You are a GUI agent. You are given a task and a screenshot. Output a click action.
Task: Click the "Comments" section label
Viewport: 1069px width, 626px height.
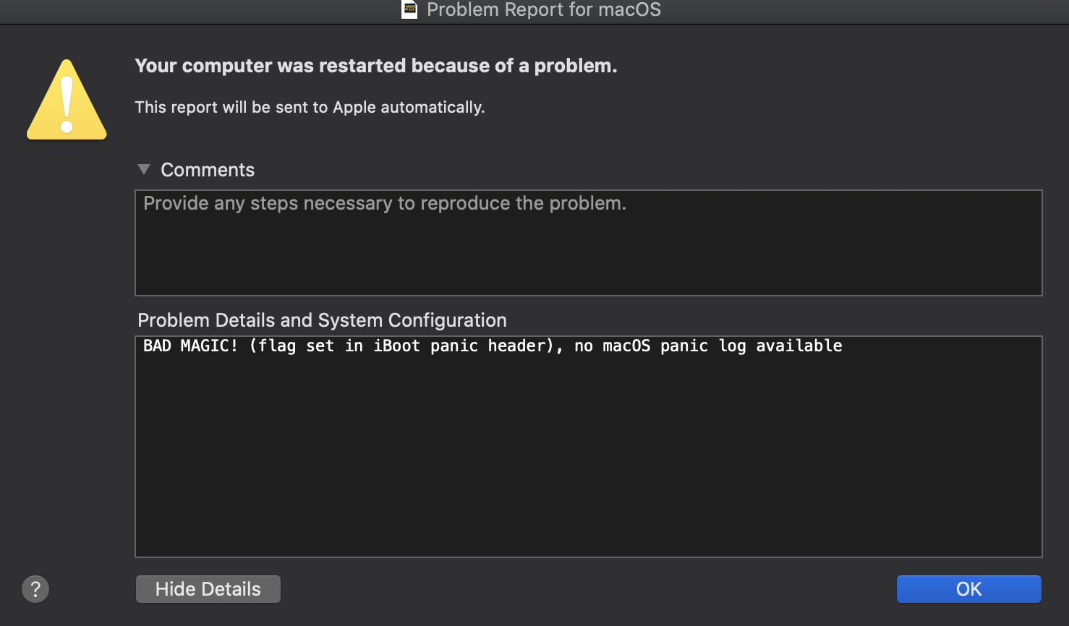point(208,170)
